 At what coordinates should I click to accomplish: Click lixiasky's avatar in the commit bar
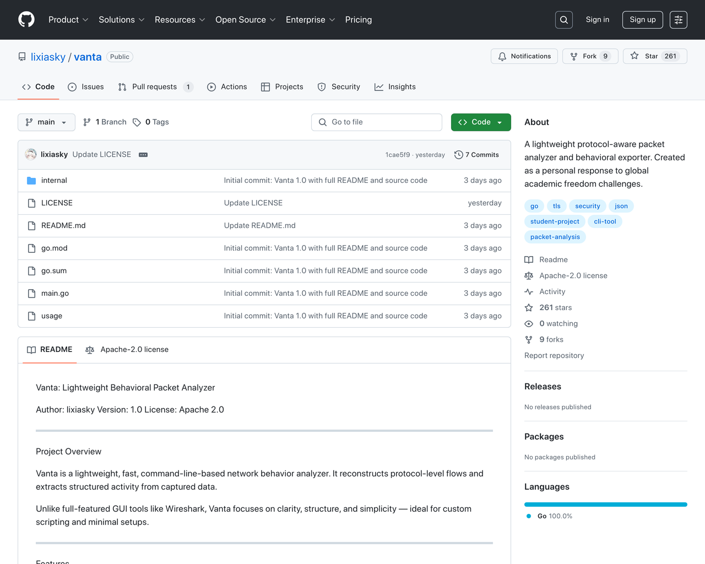coord(31,154)
